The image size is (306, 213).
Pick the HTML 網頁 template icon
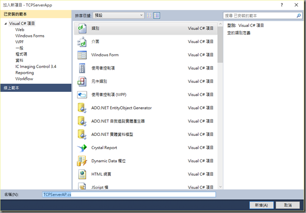[x=82, y=174]
